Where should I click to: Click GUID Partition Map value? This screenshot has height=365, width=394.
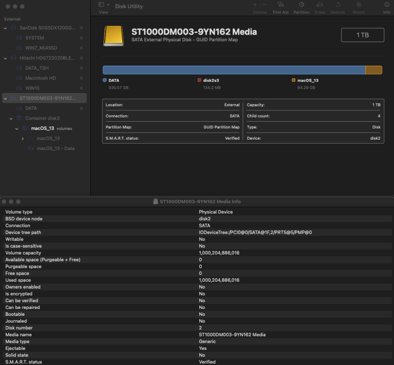[x=222, y=127]
